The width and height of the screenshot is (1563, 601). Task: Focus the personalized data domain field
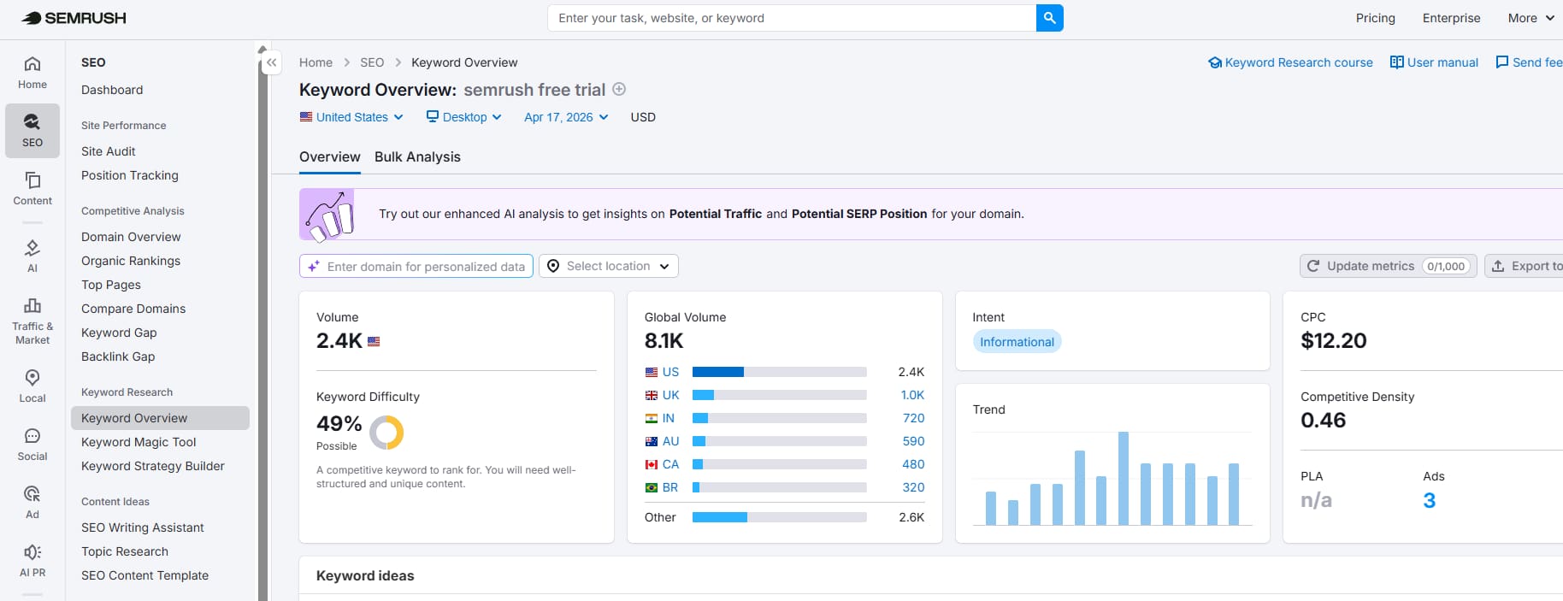[416, 266]
